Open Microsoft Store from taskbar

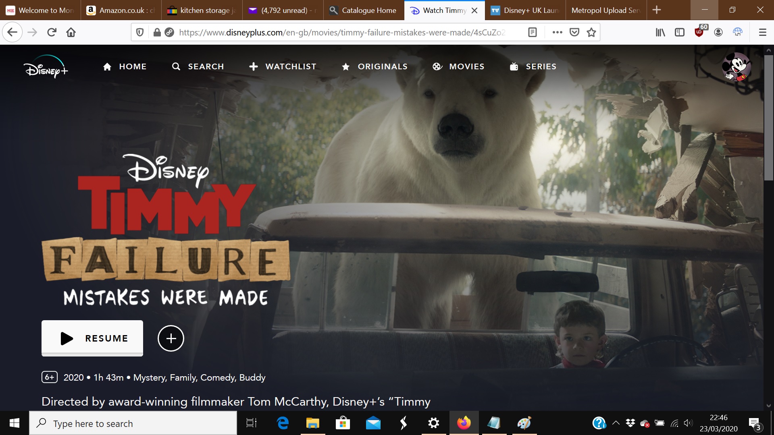[343, 423]
